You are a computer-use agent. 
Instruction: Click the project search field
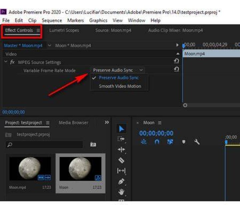coord(44,145)
